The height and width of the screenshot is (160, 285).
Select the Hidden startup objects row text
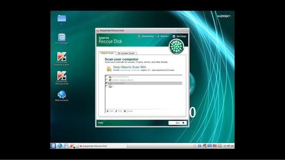coord(123,80)
